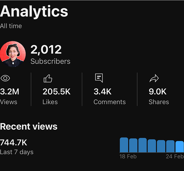
Task: Open the 9.0K shares stat
Action: (x=158, y=91)
